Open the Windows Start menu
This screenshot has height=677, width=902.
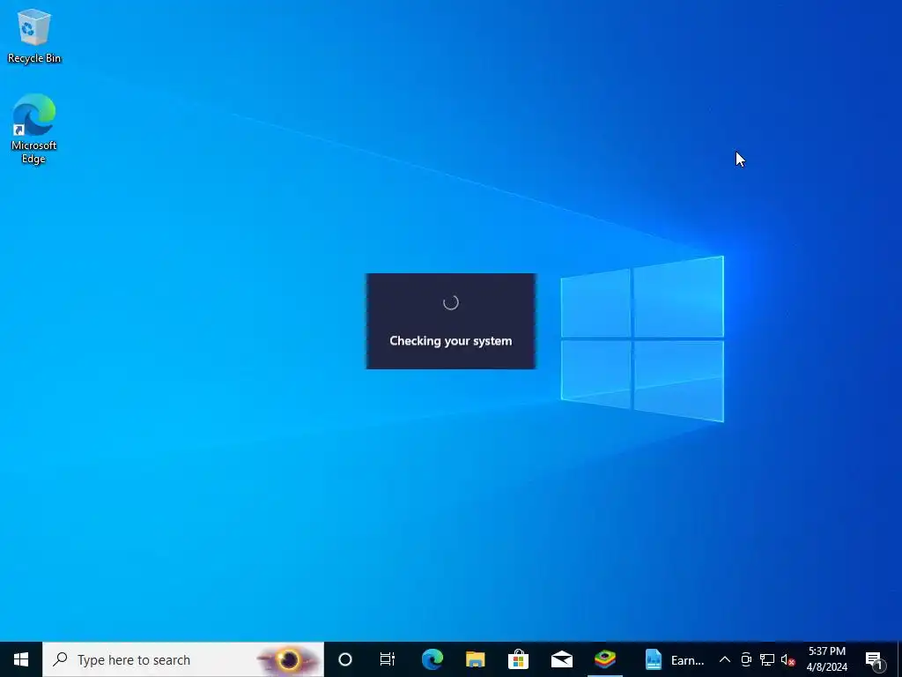point(21,659)
